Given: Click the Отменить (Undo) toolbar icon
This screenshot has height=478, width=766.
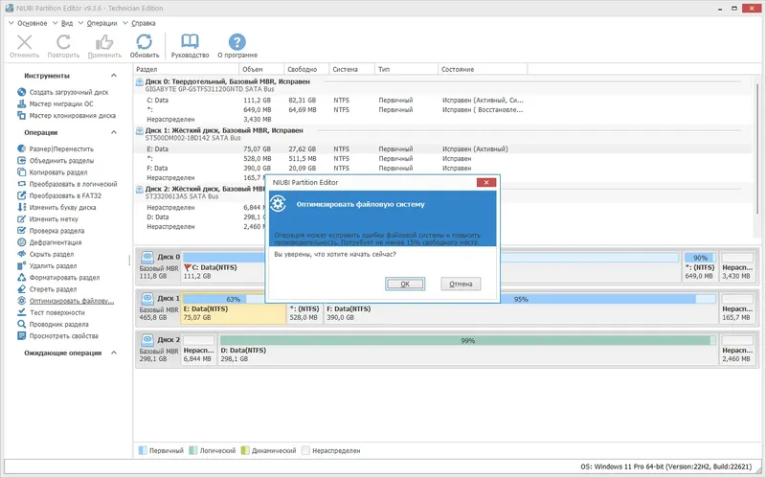Looking at the screenshot, I should [x=25, y=42].
